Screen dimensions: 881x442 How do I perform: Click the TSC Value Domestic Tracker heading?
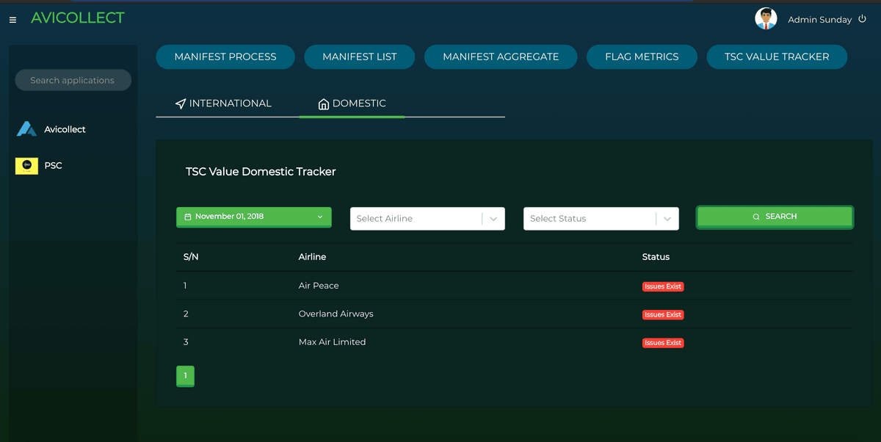click(261, 172)
